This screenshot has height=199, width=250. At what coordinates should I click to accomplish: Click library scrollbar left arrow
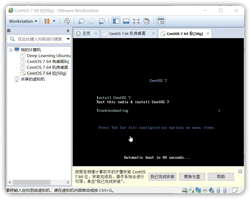click(10, 182)
